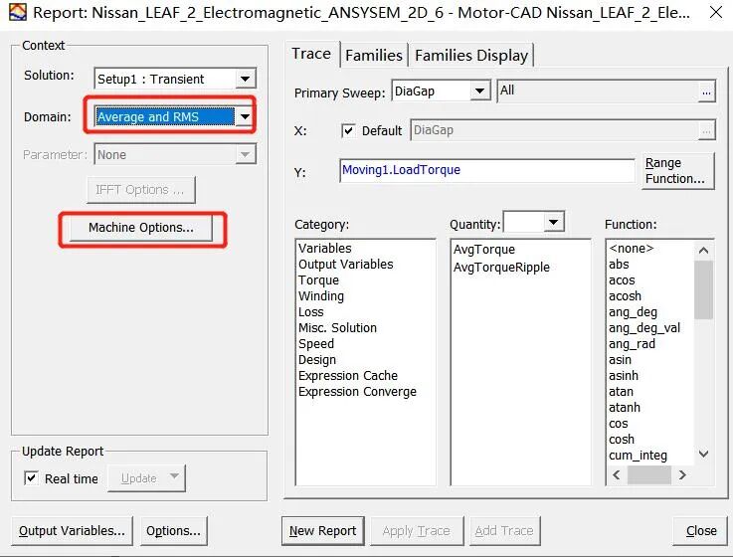Screen dimensions: 733x557
Task: Select the asin function
Action: coord(620,360)
